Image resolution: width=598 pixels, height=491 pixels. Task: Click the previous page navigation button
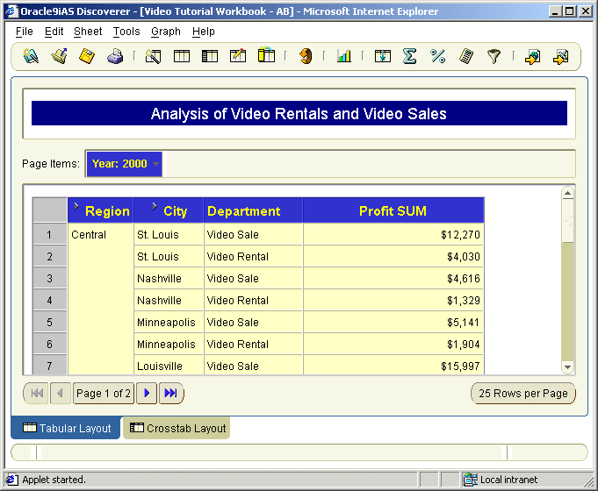61,393
